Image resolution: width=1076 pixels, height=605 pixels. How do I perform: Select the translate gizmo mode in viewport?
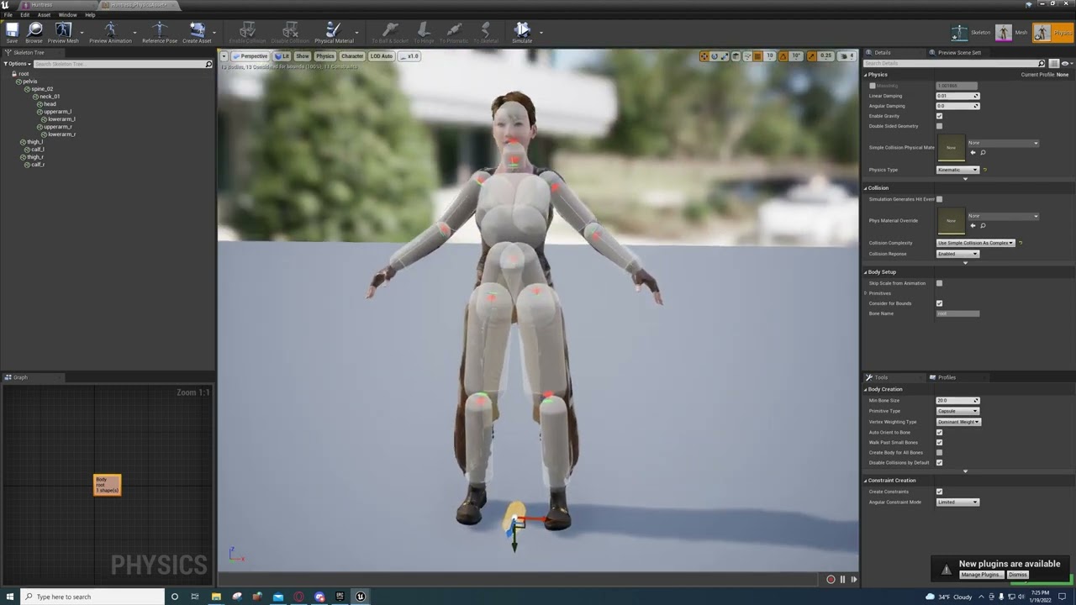coord(704,56)
